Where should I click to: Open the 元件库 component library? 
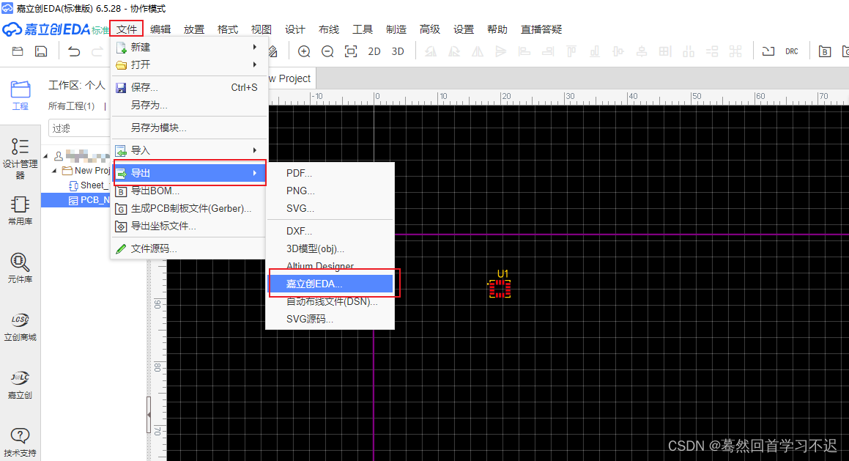[x=20, y=268]
